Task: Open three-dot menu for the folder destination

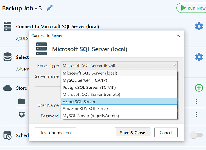Action: pos(196,101)
